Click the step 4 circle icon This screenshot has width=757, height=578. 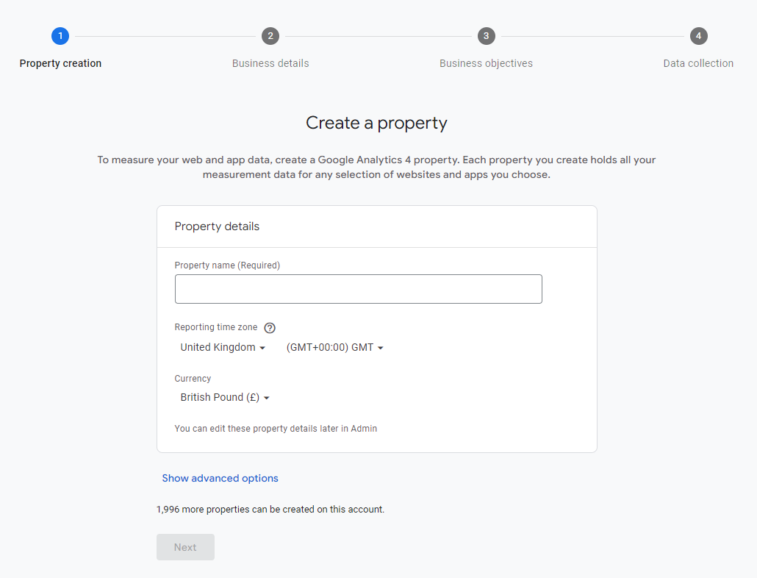point(698,36)
